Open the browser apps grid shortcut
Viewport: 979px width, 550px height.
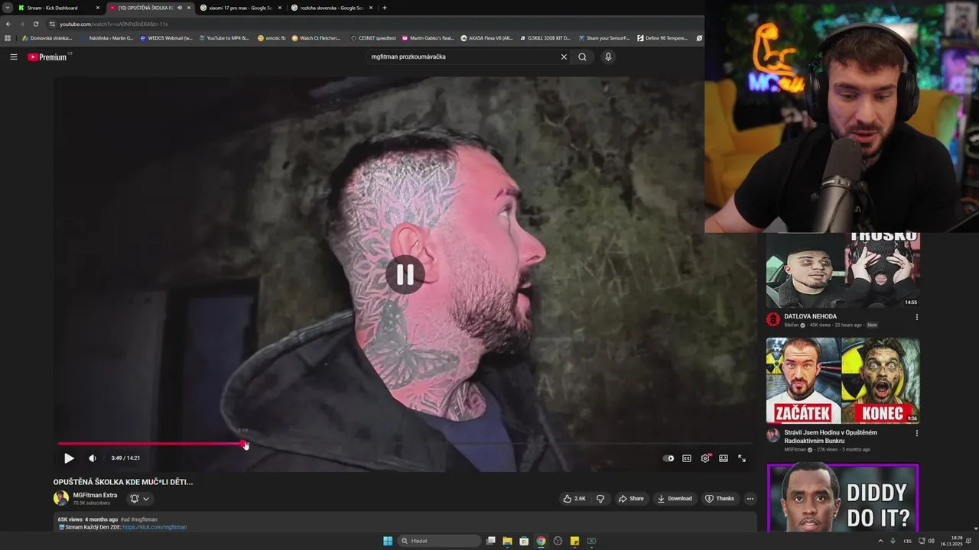coord(8,37)
